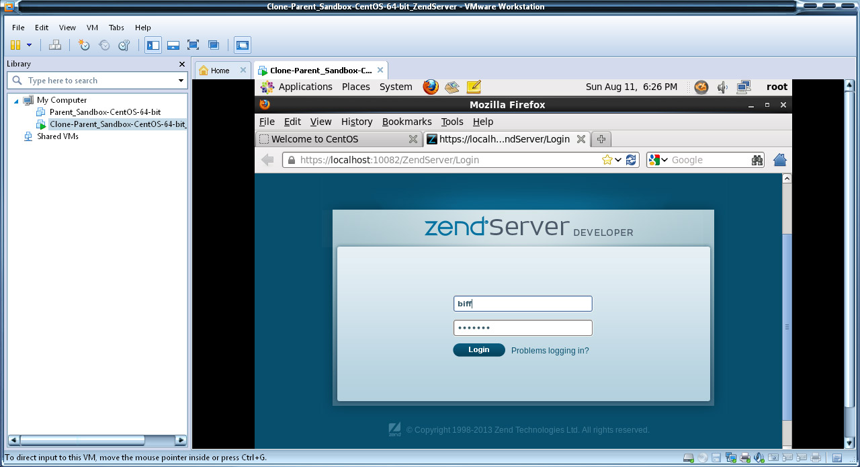Image resolution: width=860 pixels, height=467 pixels.
Task: Click the update notification icon in panel
Action: [x=701, y=87]
